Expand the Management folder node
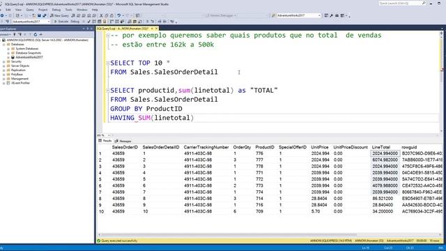The image size is (446, 251). tap(4, 79)
